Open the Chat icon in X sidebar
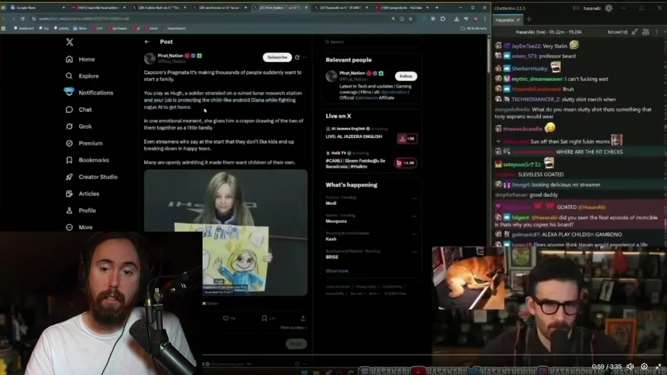This screenshot has height=375, width=667. coord(69,109)
